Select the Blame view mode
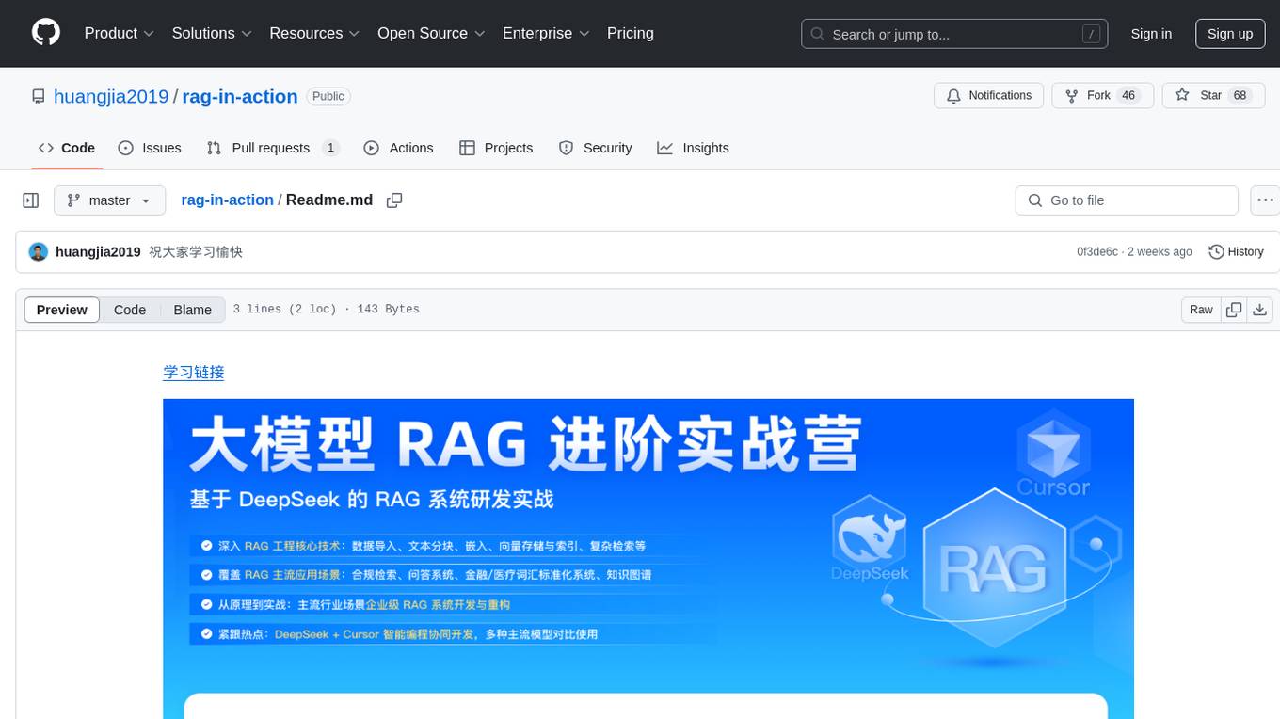Viewport: 1280px width, 719px height. (192, 310)
